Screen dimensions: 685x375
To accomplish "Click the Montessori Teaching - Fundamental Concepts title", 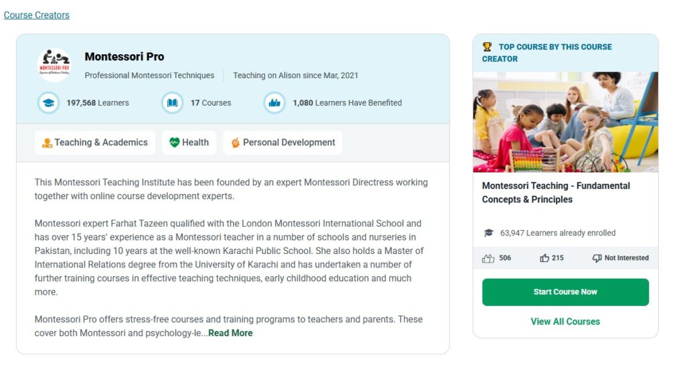I will (x=556, y=193).
